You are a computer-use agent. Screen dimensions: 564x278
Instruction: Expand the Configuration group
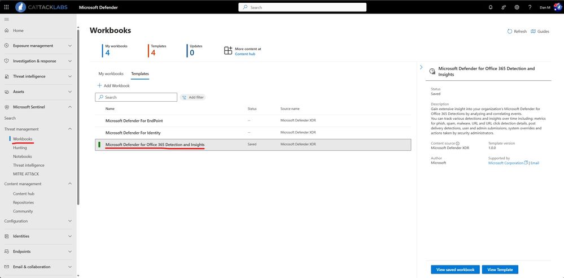pos(70,221)
